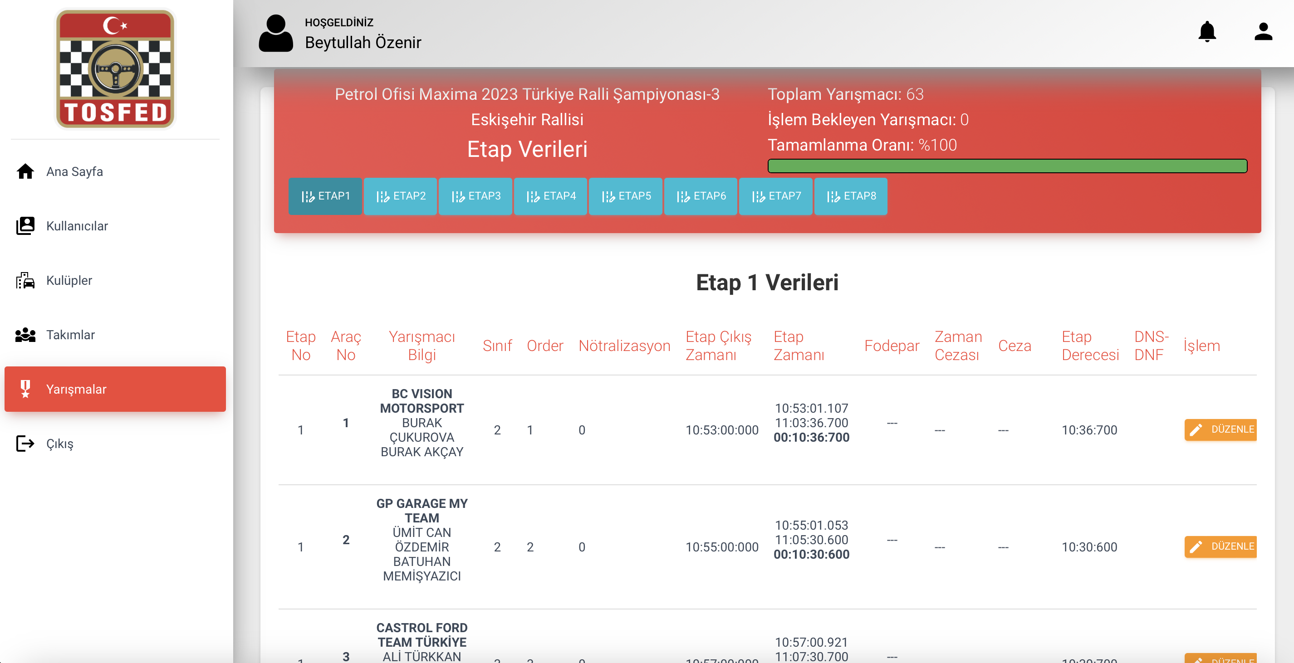This screenshot has height=663, width=1294.
Task: Click the Kullanıcılar contacts icon
Action: (x=25, y=226)
